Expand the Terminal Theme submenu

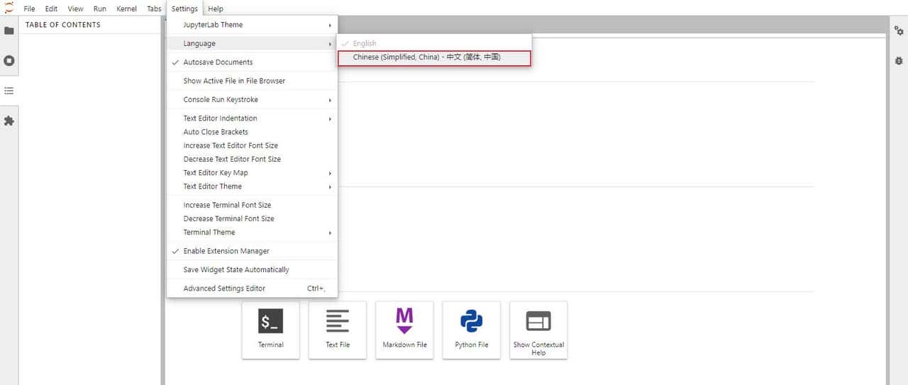252,233
